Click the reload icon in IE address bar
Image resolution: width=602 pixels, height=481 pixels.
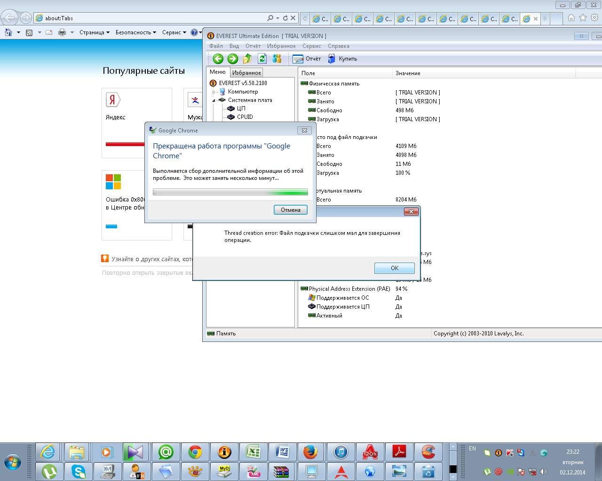(x=285, y=18)
